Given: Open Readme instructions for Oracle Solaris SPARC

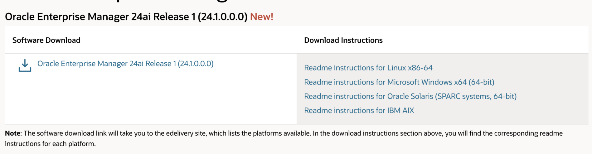Looking at the screenshot, I should [x=410, y=96].
